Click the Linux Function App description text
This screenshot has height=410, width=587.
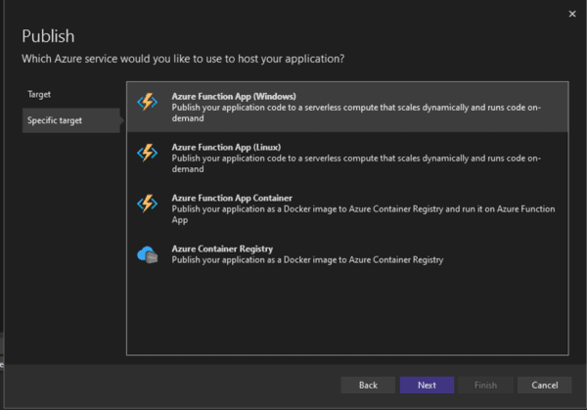356,163
